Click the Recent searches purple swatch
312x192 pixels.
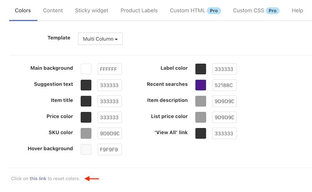point(201,85)
